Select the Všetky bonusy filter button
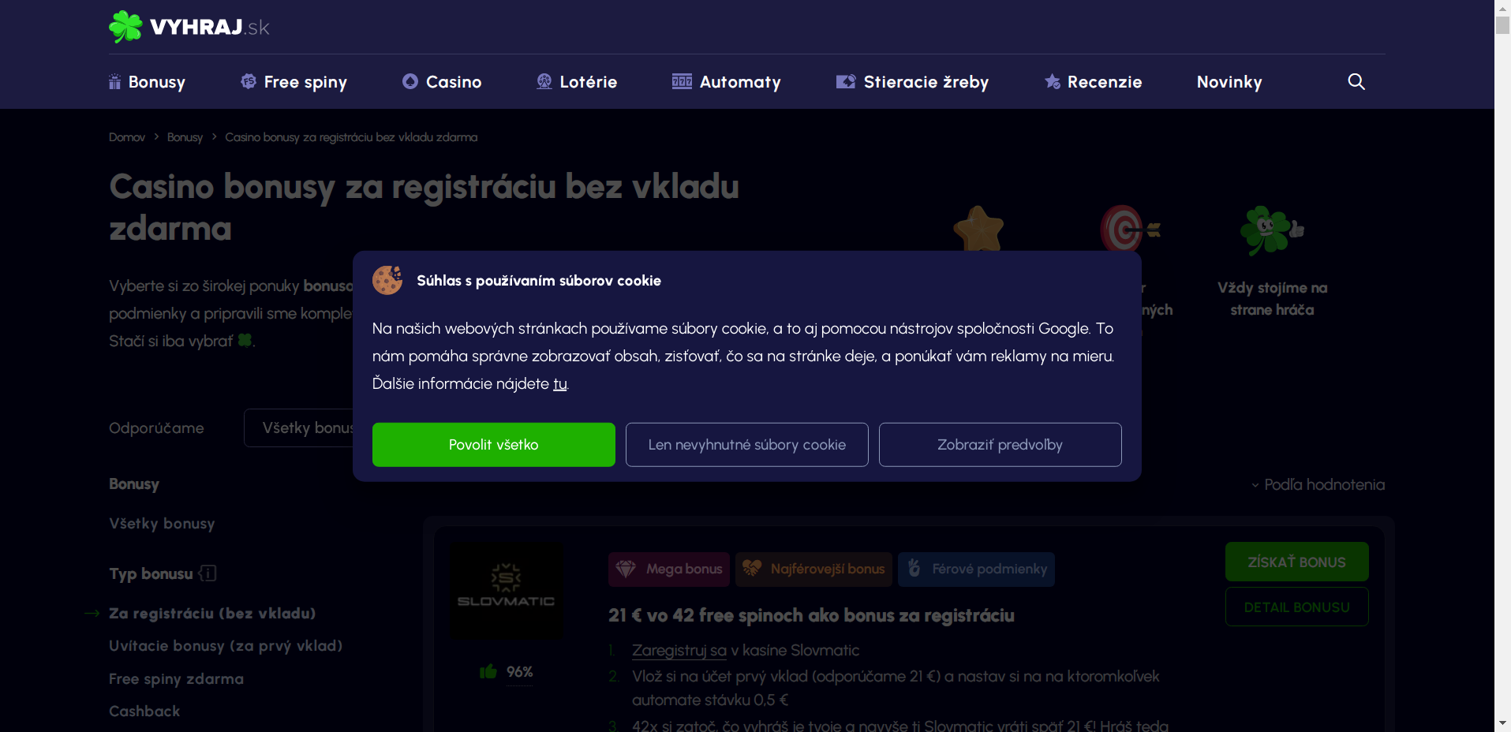 [300, 428]
